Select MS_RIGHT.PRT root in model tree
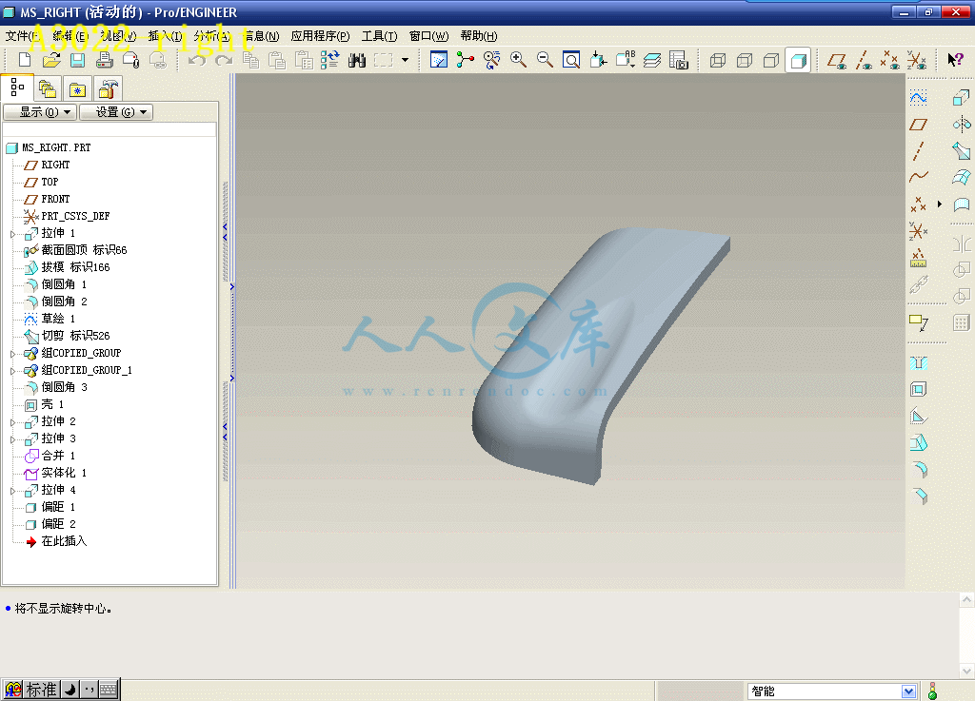The width and height of the screenshot is (975, 701). coord(56,147)
